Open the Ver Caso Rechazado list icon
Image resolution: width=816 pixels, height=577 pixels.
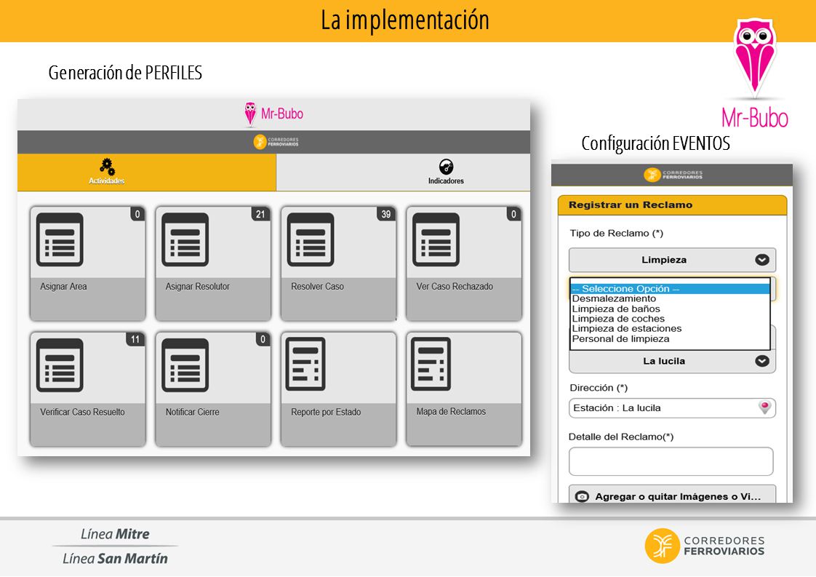click(436, 239)
